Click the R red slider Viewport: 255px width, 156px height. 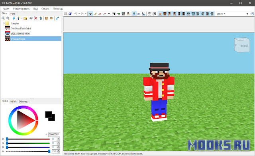[x=28, y=139]
